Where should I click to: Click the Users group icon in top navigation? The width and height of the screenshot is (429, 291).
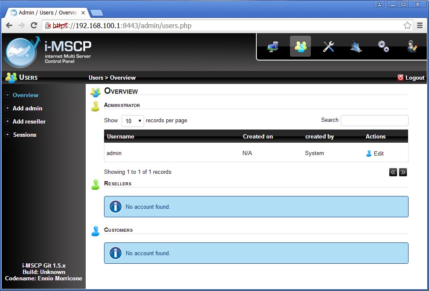(x=300, y=46)
